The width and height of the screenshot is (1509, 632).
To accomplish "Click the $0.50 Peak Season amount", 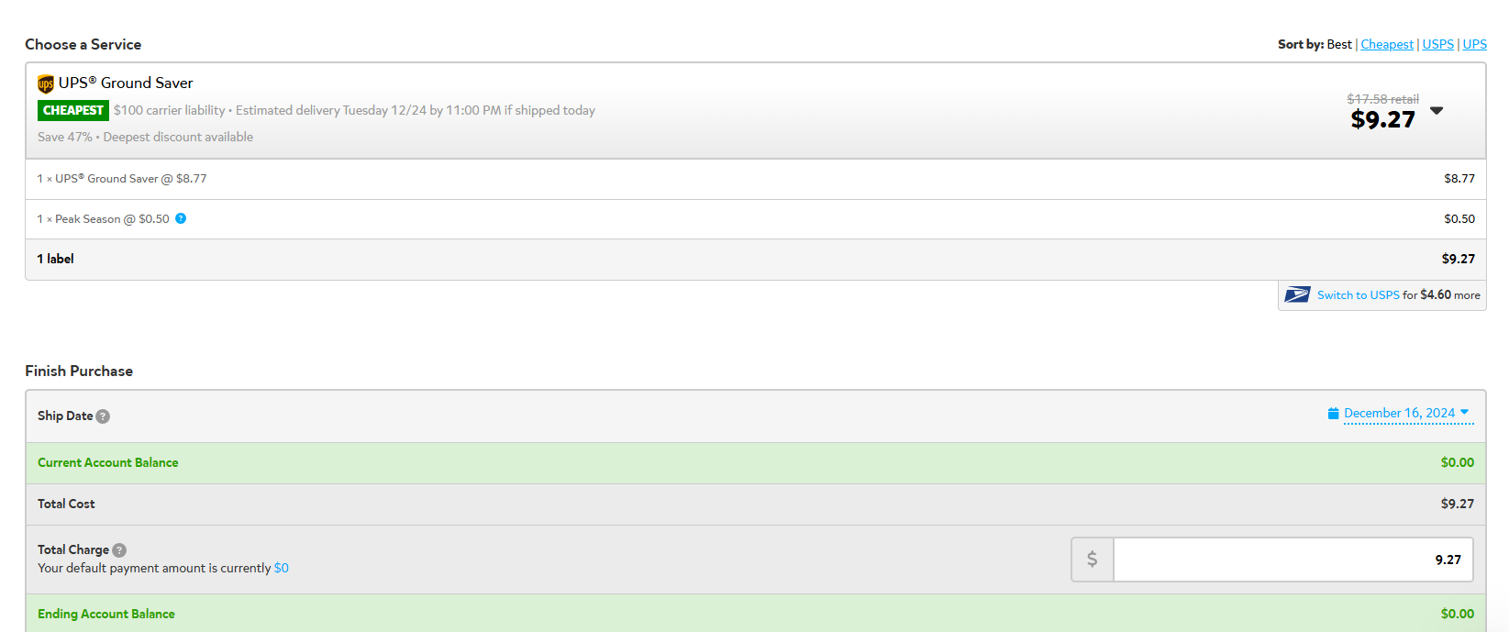I will click(x=1459, y=219).
